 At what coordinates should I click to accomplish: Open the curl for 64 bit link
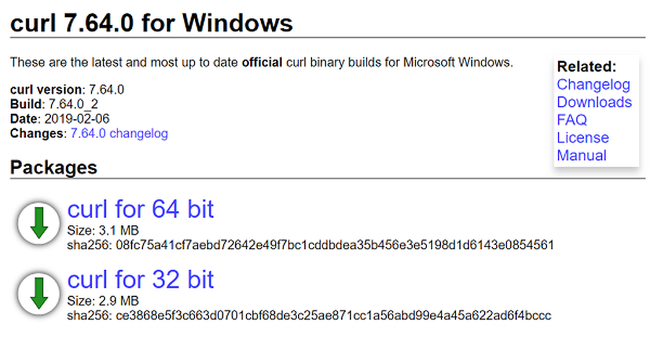pos(140,209)
